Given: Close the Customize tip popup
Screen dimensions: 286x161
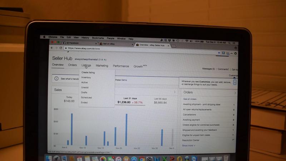Looking at the screenshot, I should click(x=235, y=83).
